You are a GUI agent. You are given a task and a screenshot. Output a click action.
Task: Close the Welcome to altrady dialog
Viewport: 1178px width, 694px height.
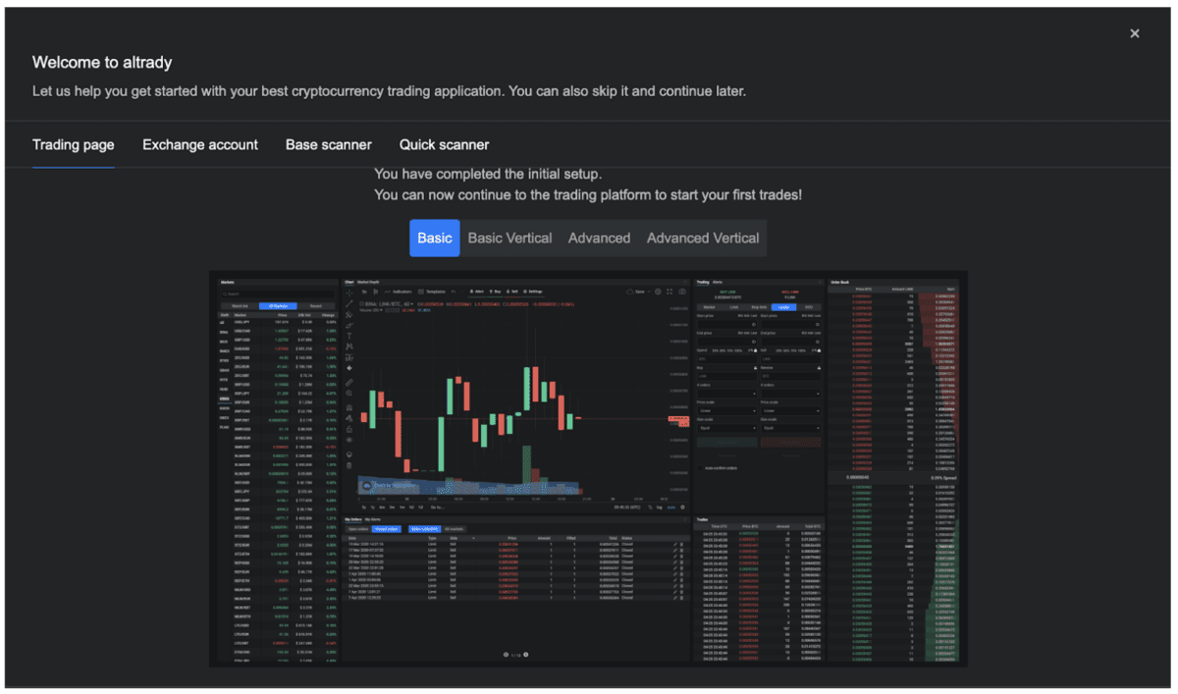1135,33
